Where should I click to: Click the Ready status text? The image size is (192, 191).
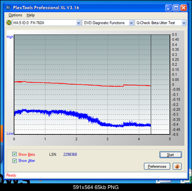(11, 175)
